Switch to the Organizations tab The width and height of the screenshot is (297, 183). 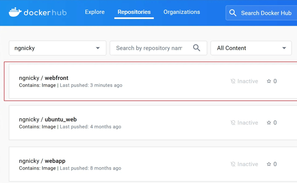coord(182,12)
